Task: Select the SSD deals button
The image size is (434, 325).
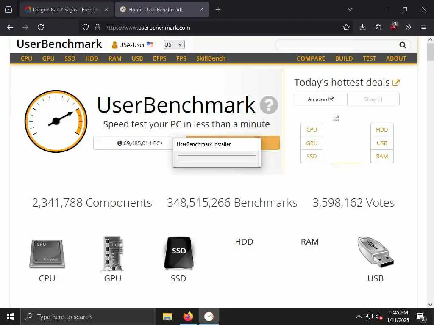Action: [312, 157]
